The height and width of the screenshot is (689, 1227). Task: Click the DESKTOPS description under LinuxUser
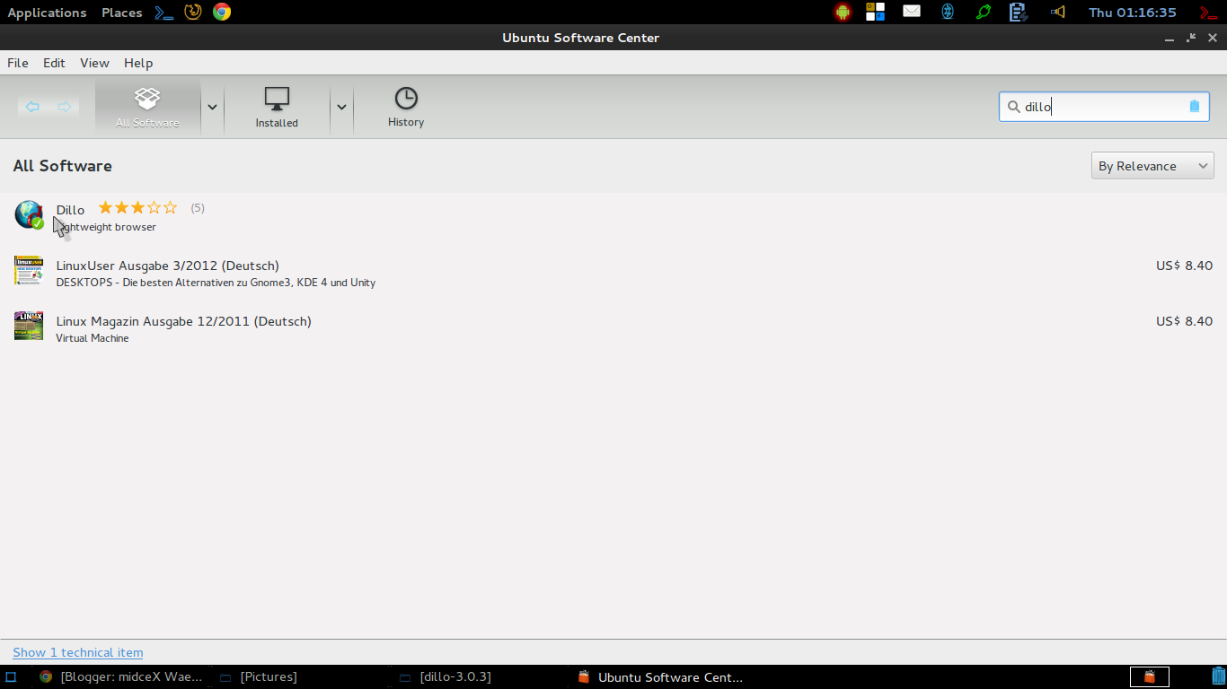(216, 283)
